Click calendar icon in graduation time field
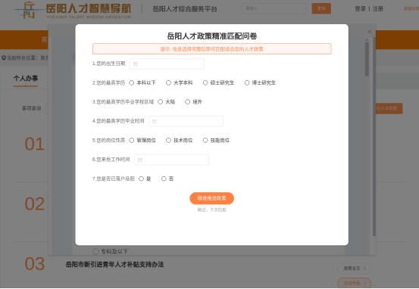Image resolution: width=419 pixels, height=289 pixels. (x=154, y=121)
